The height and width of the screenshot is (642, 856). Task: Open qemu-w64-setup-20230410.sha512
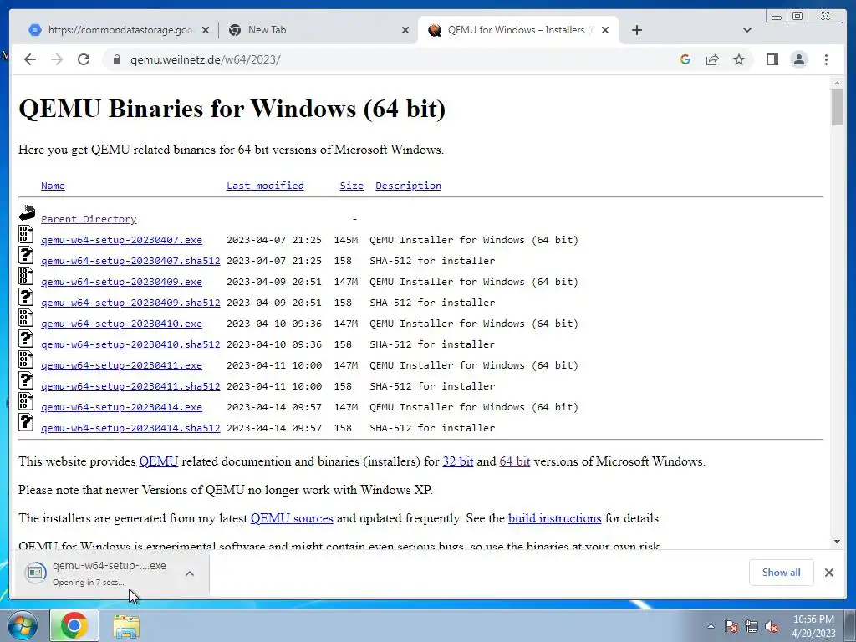pos(130,344)
